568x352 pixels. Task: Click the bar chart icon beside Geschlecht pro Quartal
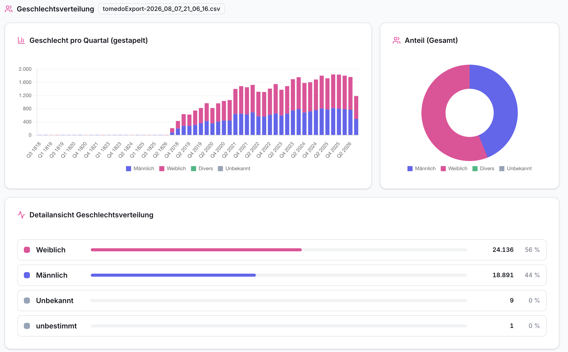(21, 40)
